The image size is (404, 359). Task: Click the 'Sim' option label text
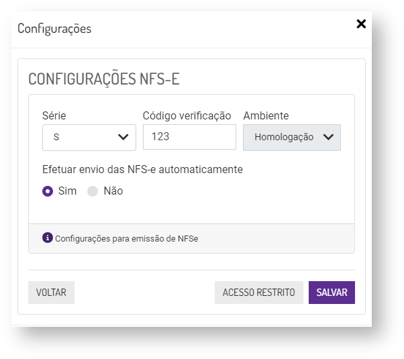tap(67, 191)
